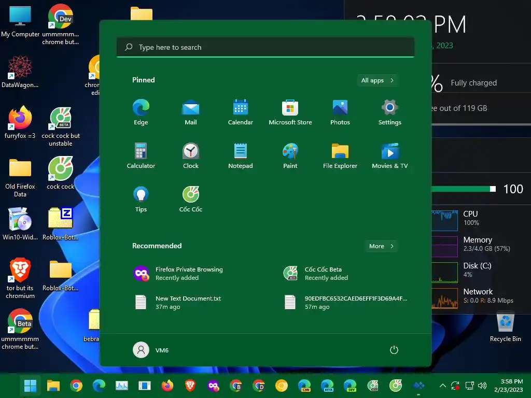Open the Tips app
This screenshot has height=398, width=531.
(x=141, y=200)
